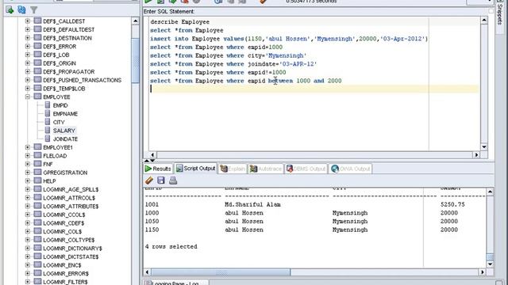Collapse the EMPLOYEE table node

[x=28, y=97]
